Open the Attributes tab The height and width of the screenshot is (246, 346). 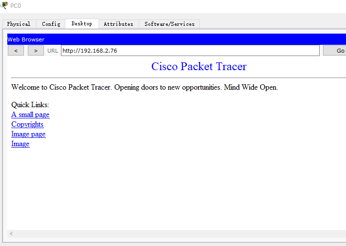(x=119, y=24)
